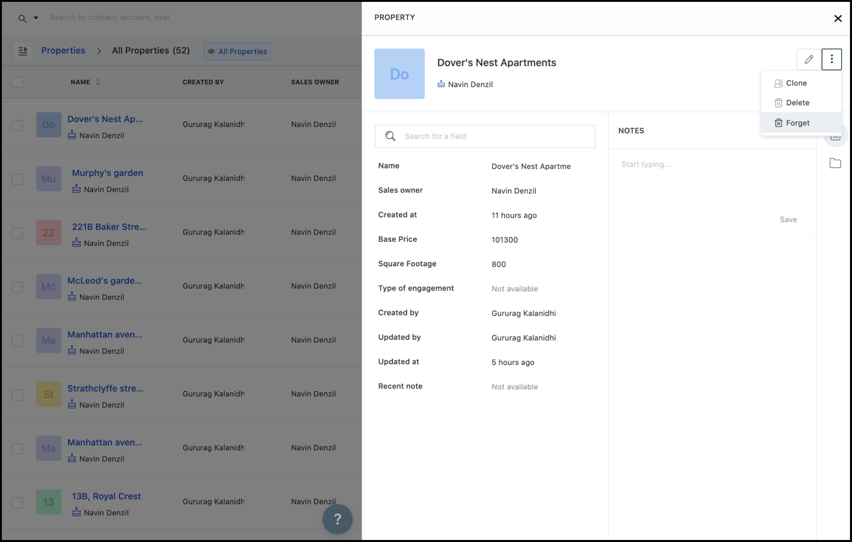Click the magnifier icon in global search
Screen dimensions: 852x542
click(x=22, y=18)
